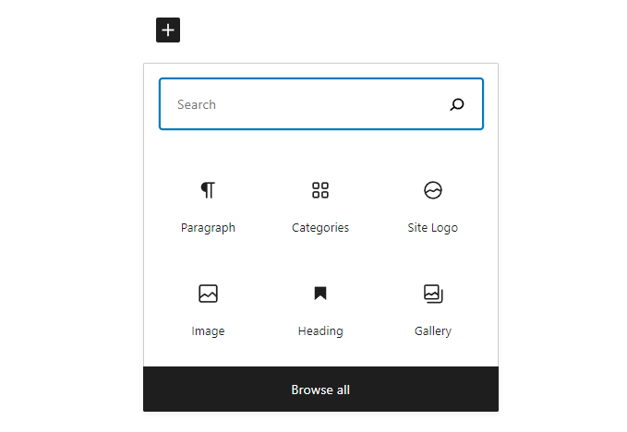The width and height of the screenshot is (627, 432).
Task: Click the Heading text label
Action: click(x=320, y=331)
